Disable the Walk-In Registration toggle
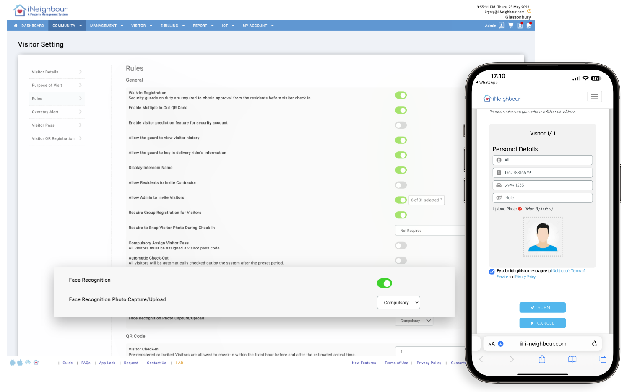The image size is (632, 392). [401, 95]
